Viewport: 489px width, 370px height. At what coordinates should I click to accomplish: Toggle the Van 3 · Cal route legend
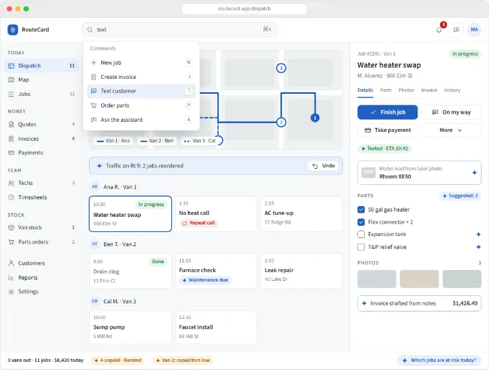click(200, 141)
